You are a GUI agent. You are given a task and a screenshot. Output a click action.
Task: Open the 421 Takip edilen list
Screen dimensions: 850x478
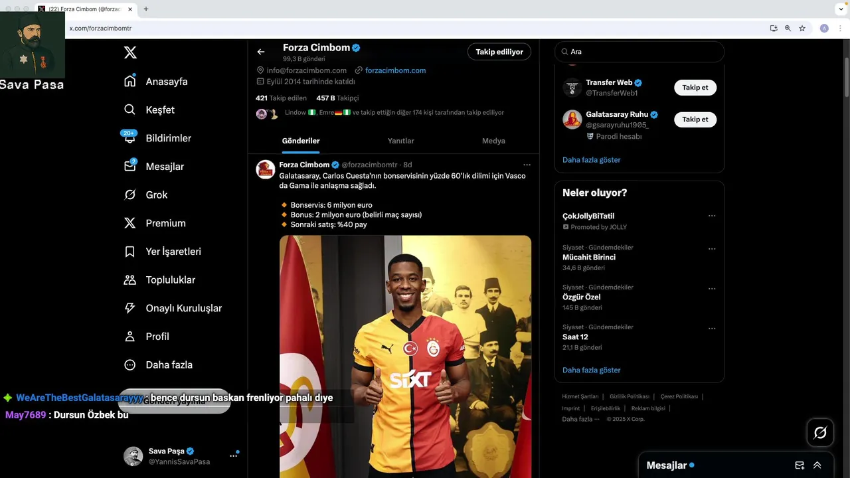click(x=281, y=98)
